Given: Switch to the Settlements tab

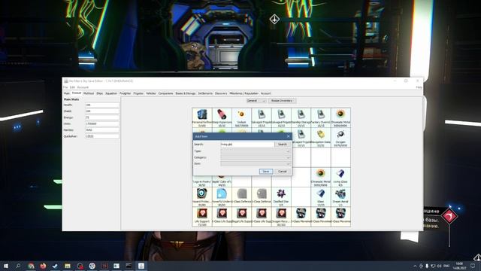Looking at the screenshot, I should tap(205, 93).
